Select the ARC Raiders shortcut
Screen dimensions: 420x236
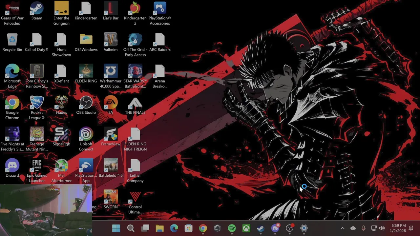tap(160, 43)
